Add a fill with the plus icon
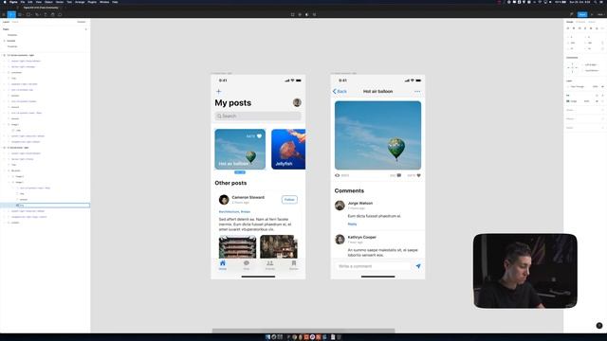607x341 pixels. [602, 95]
